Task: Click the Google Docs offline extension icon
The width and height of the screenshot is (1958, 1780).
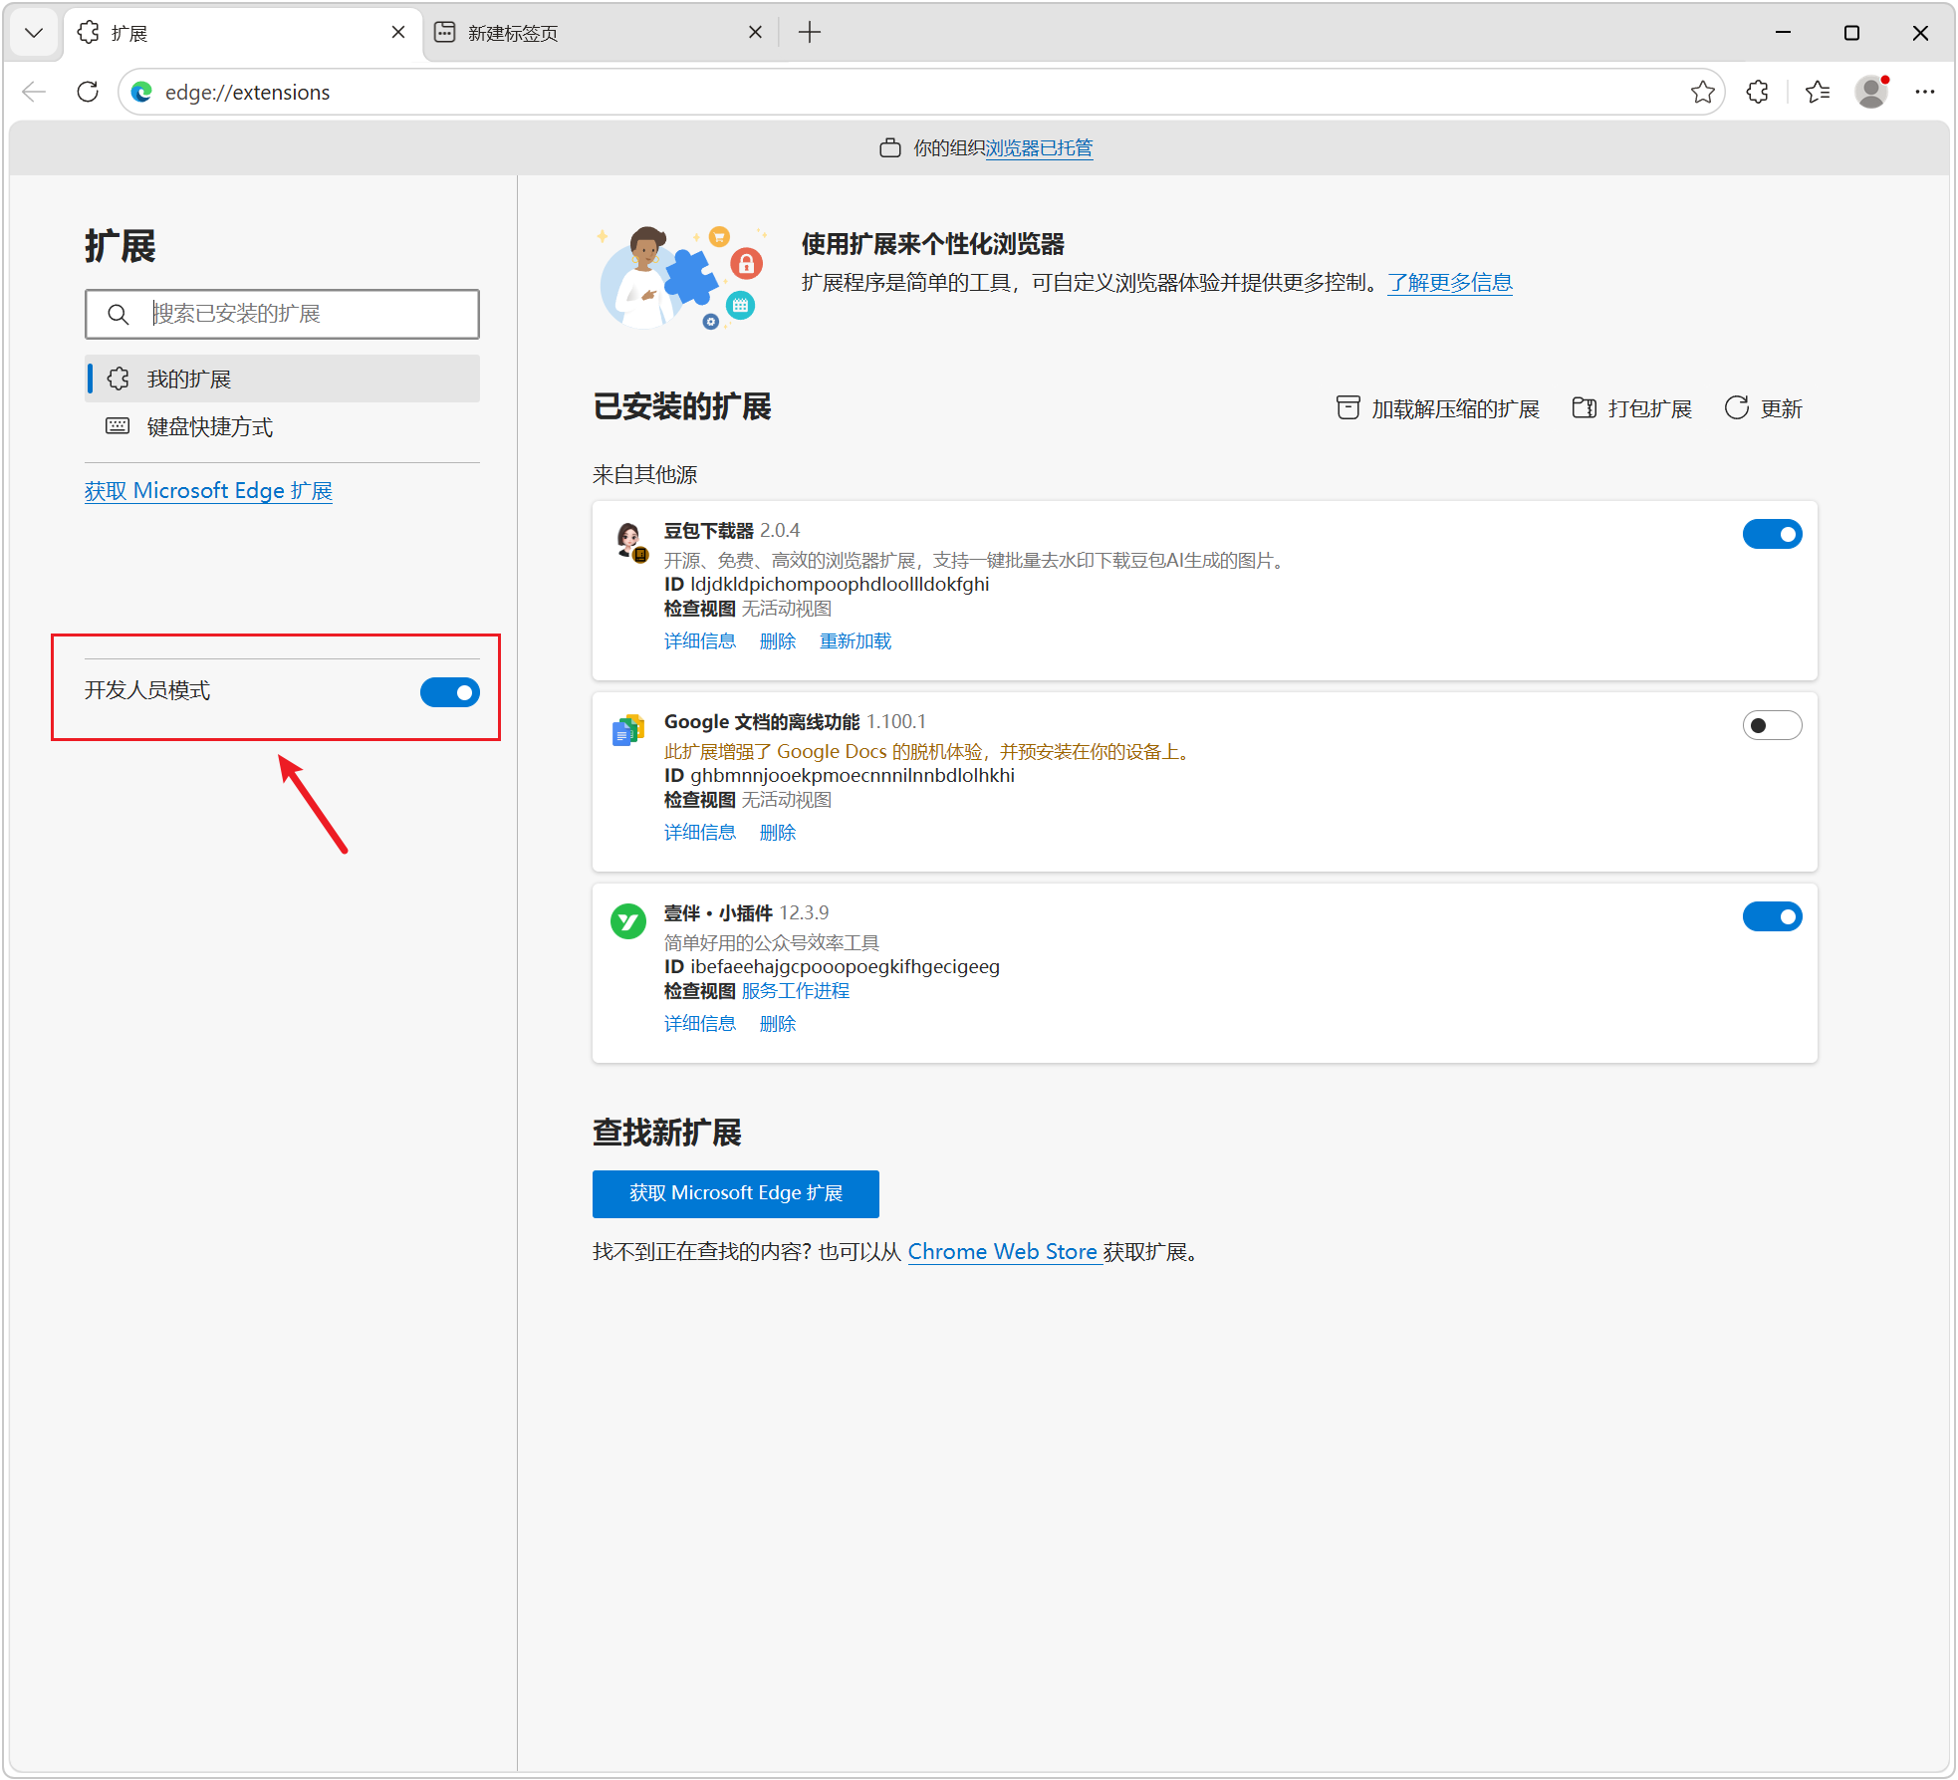Action: pos(628,730)
